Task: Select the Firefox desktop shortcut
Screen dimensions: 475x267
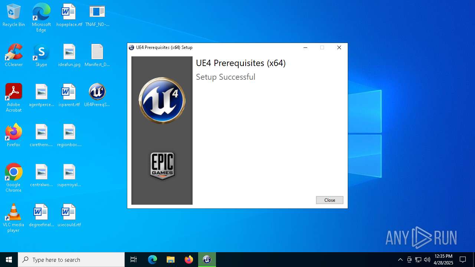Action: pyautogui.click(x=14, y=136)
